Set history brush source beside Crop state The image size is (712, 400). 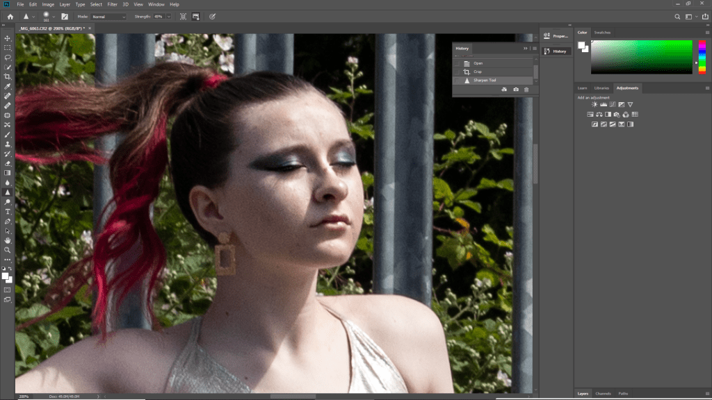[x=458, y=72]
